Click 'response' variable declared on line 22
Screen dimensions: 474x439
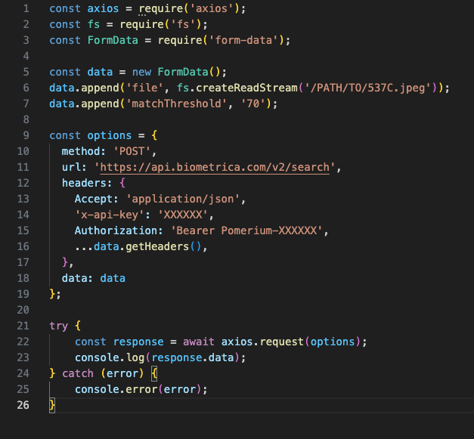pos(138,342)
